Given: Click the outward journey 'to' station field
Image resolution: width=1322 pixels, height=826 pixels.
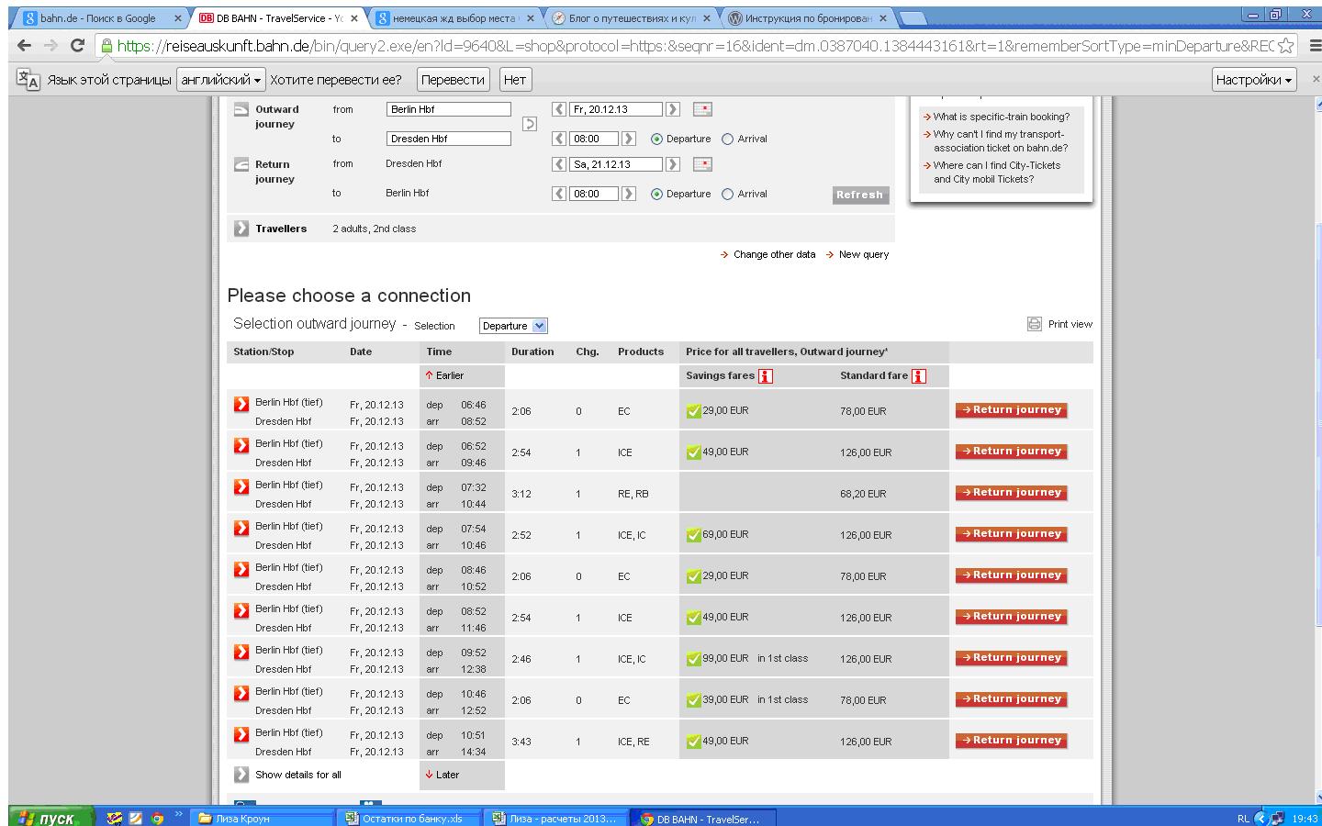Looking at the screenshot, I should [448, 139].
